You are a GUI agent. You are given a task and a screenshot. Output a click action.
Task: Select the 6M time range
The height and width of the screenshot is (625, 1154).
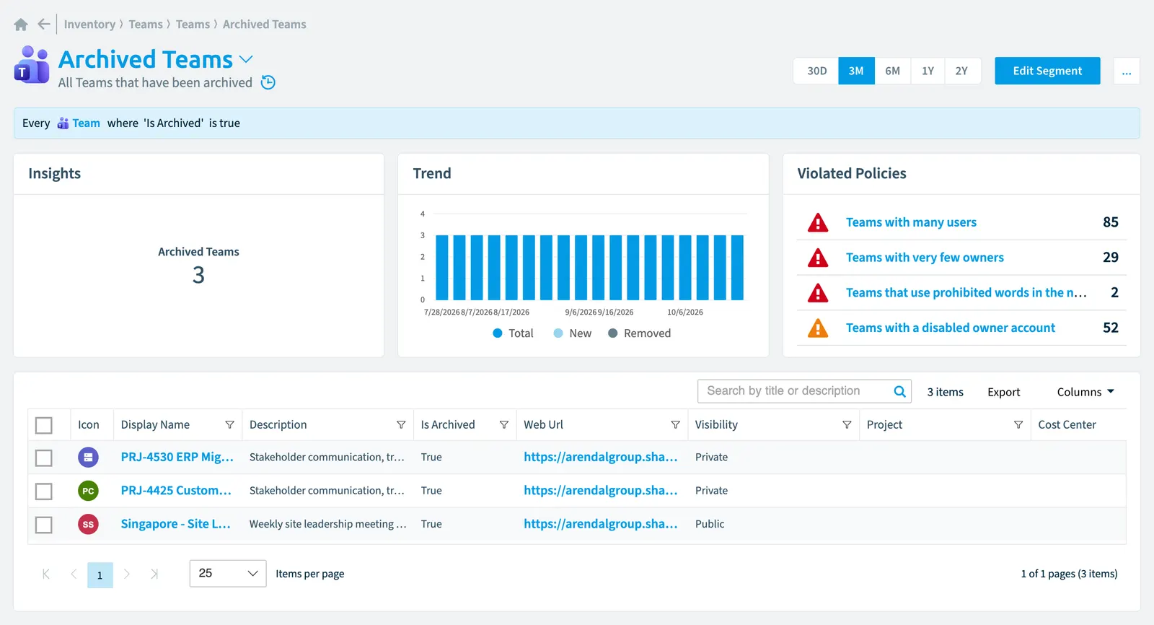click(x=892, y=71)
